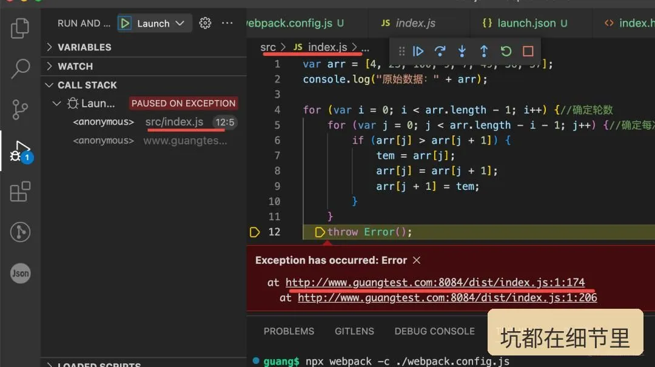Select Launch configuration dropdown
The width and height of the screenshot is (655, 367).
pos(160,24)
